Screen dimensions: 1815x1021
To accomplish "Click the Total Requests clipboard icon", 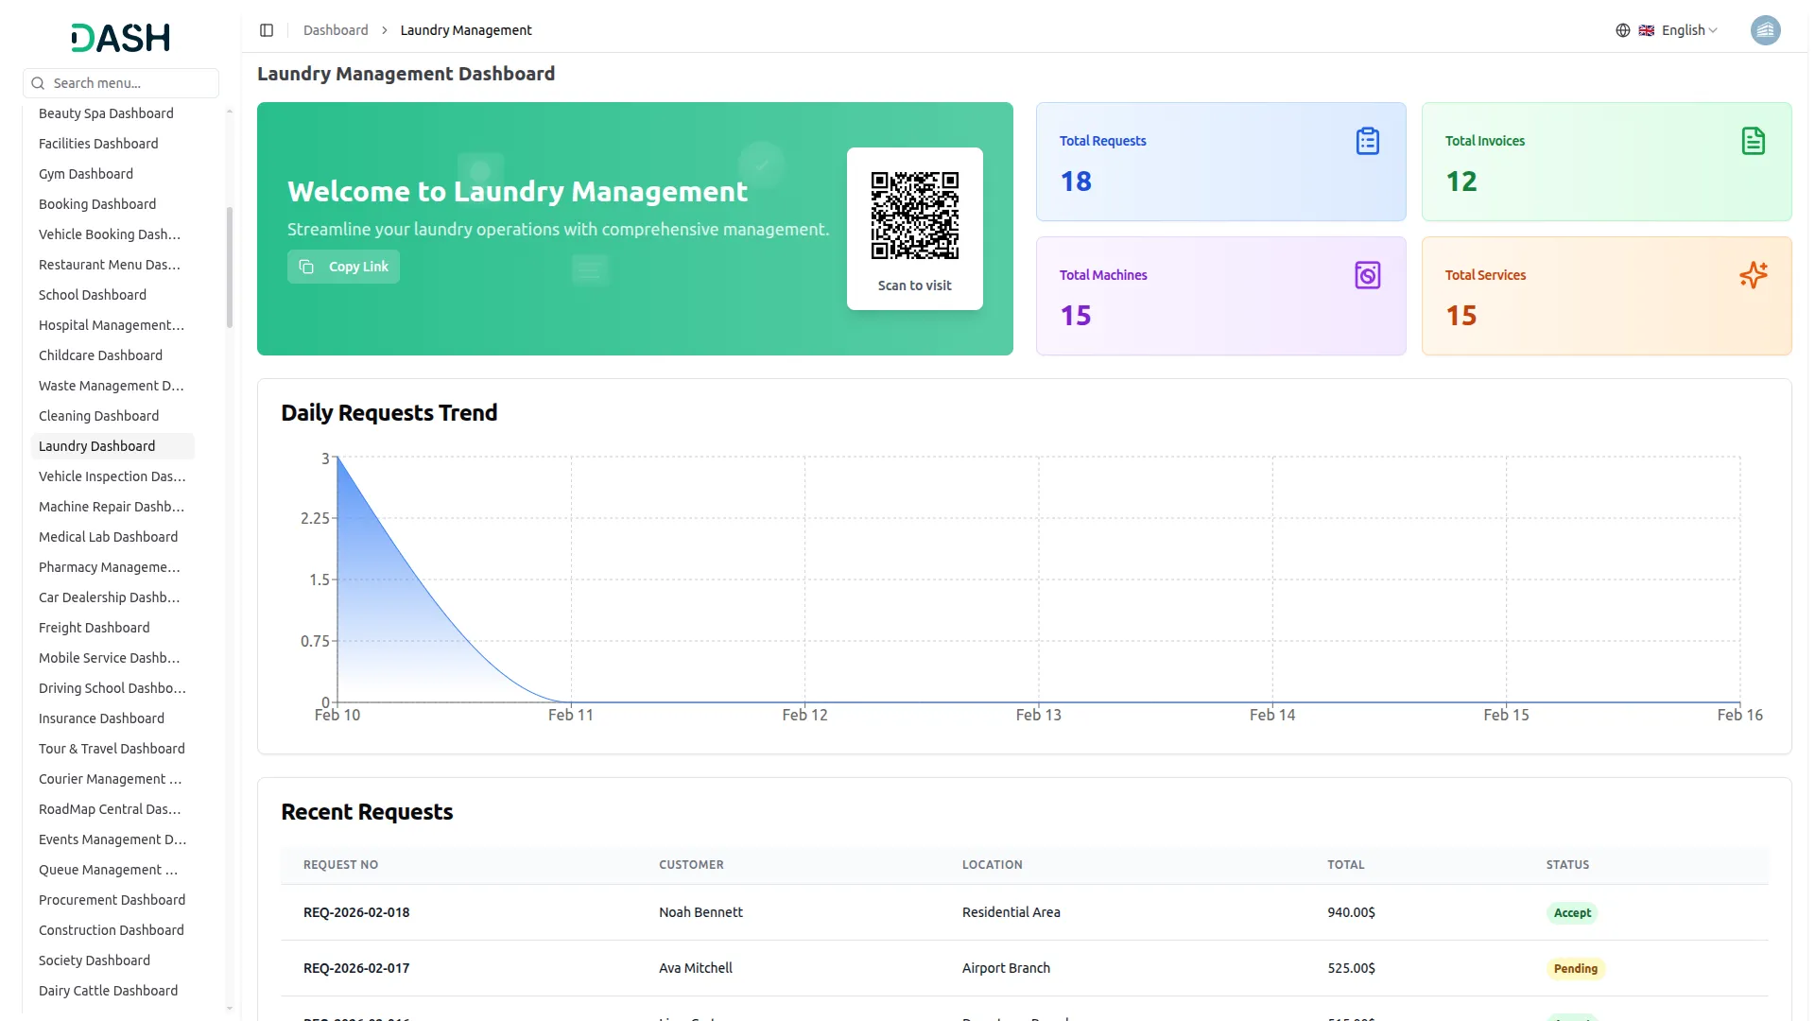I will pyautogui.click(x=1368, y=140).
